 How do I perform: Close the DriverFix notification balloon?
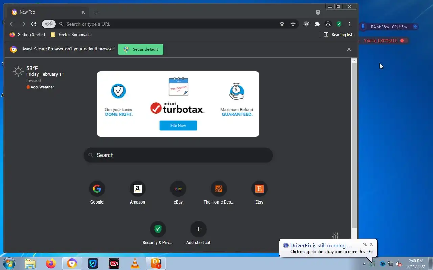coord(371,244)
